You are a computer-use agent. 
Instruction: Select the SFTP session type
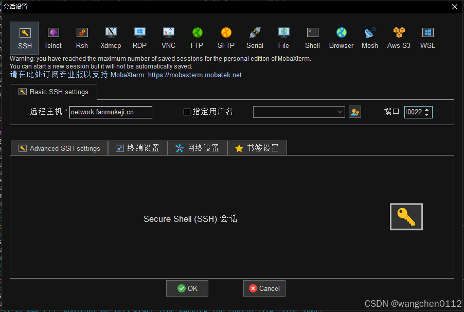tap(226, 38)
